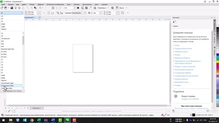Open the Справка по CorelDRAW link
Image resolution: width=219 pixels, height=123 pixels.
(x=190, y=99)
